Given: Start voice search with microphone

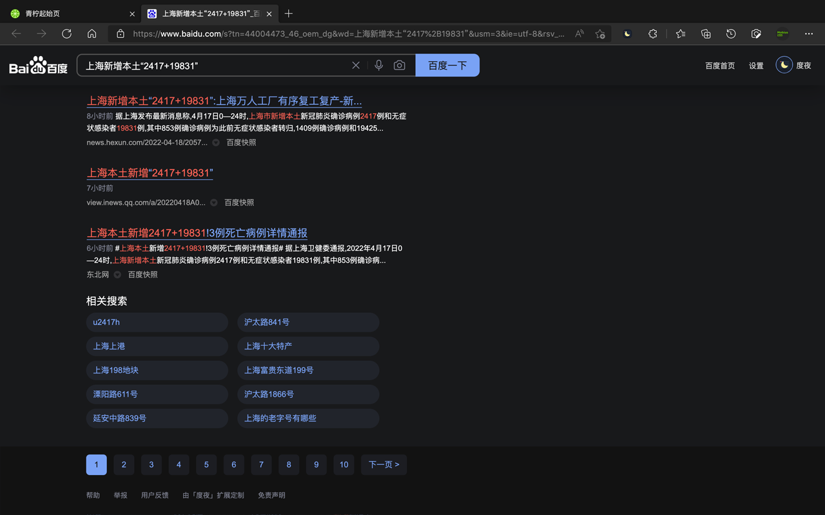Looking at the screenshot, I should point(378,65).
